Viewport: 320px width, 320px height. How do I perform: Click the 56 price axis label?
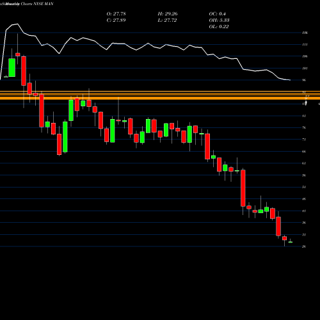[304, 175]
